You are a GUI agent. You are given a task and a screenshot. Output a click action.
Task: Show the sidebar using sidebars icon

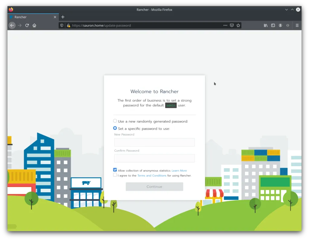[273, 25]
